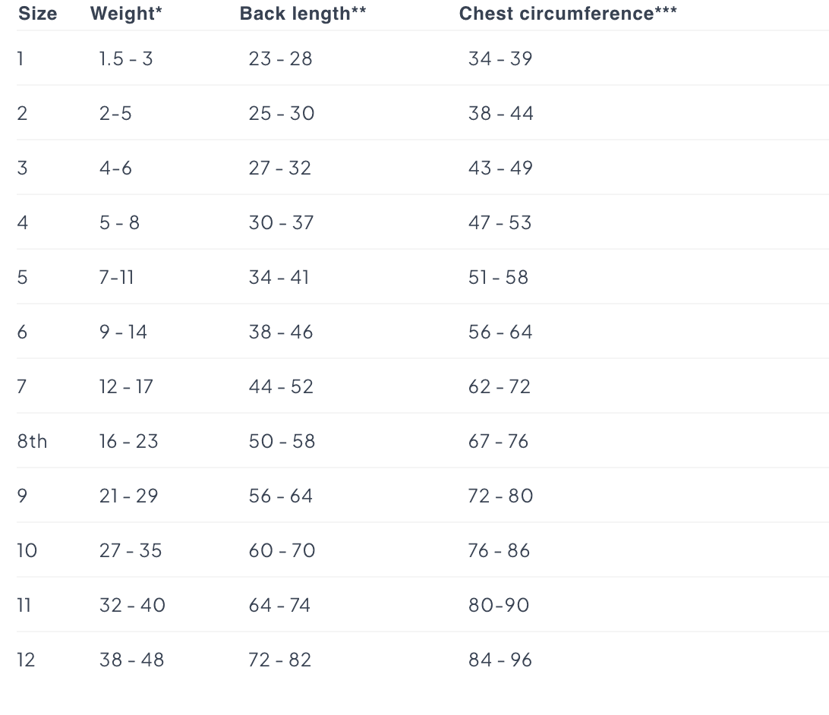Viewport: 829px width, 715px height.
Task: Click chest circumference 72 - 80
Action: 500,496
